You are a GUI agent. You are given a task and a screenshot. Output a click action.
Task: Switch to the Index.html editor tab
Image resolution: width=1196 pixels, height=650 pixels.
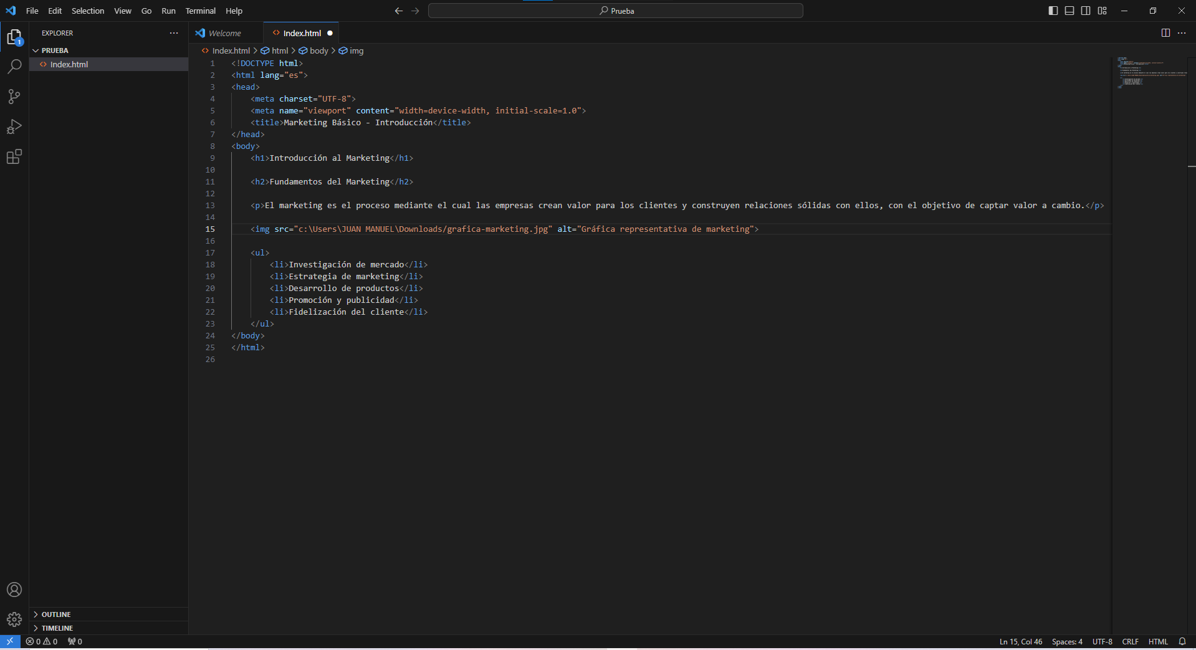(x=302, y=33)
